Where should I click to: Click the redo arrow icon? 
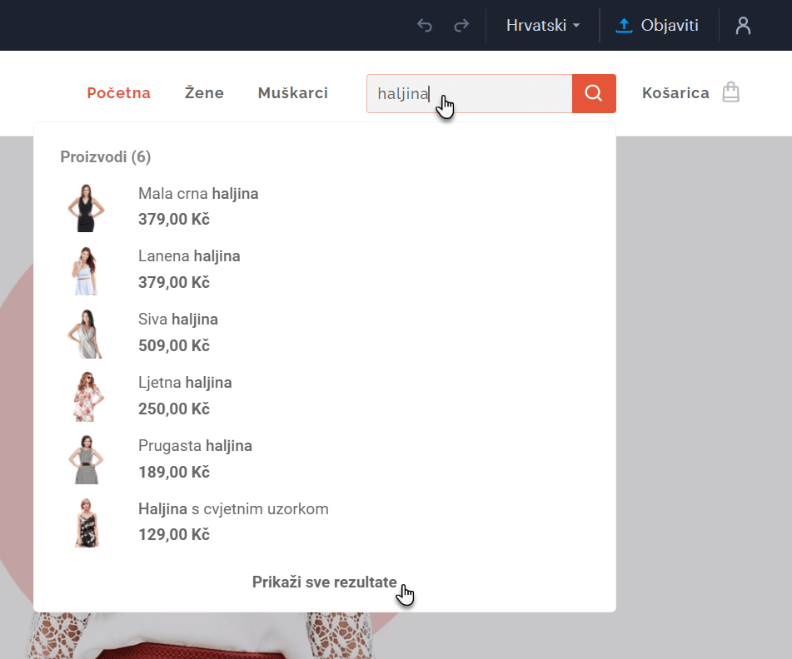[461, 25]
